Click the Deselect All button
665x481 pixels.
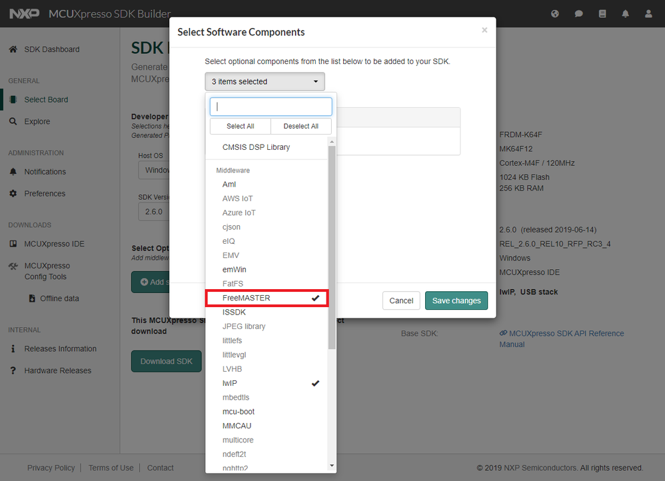301,126
